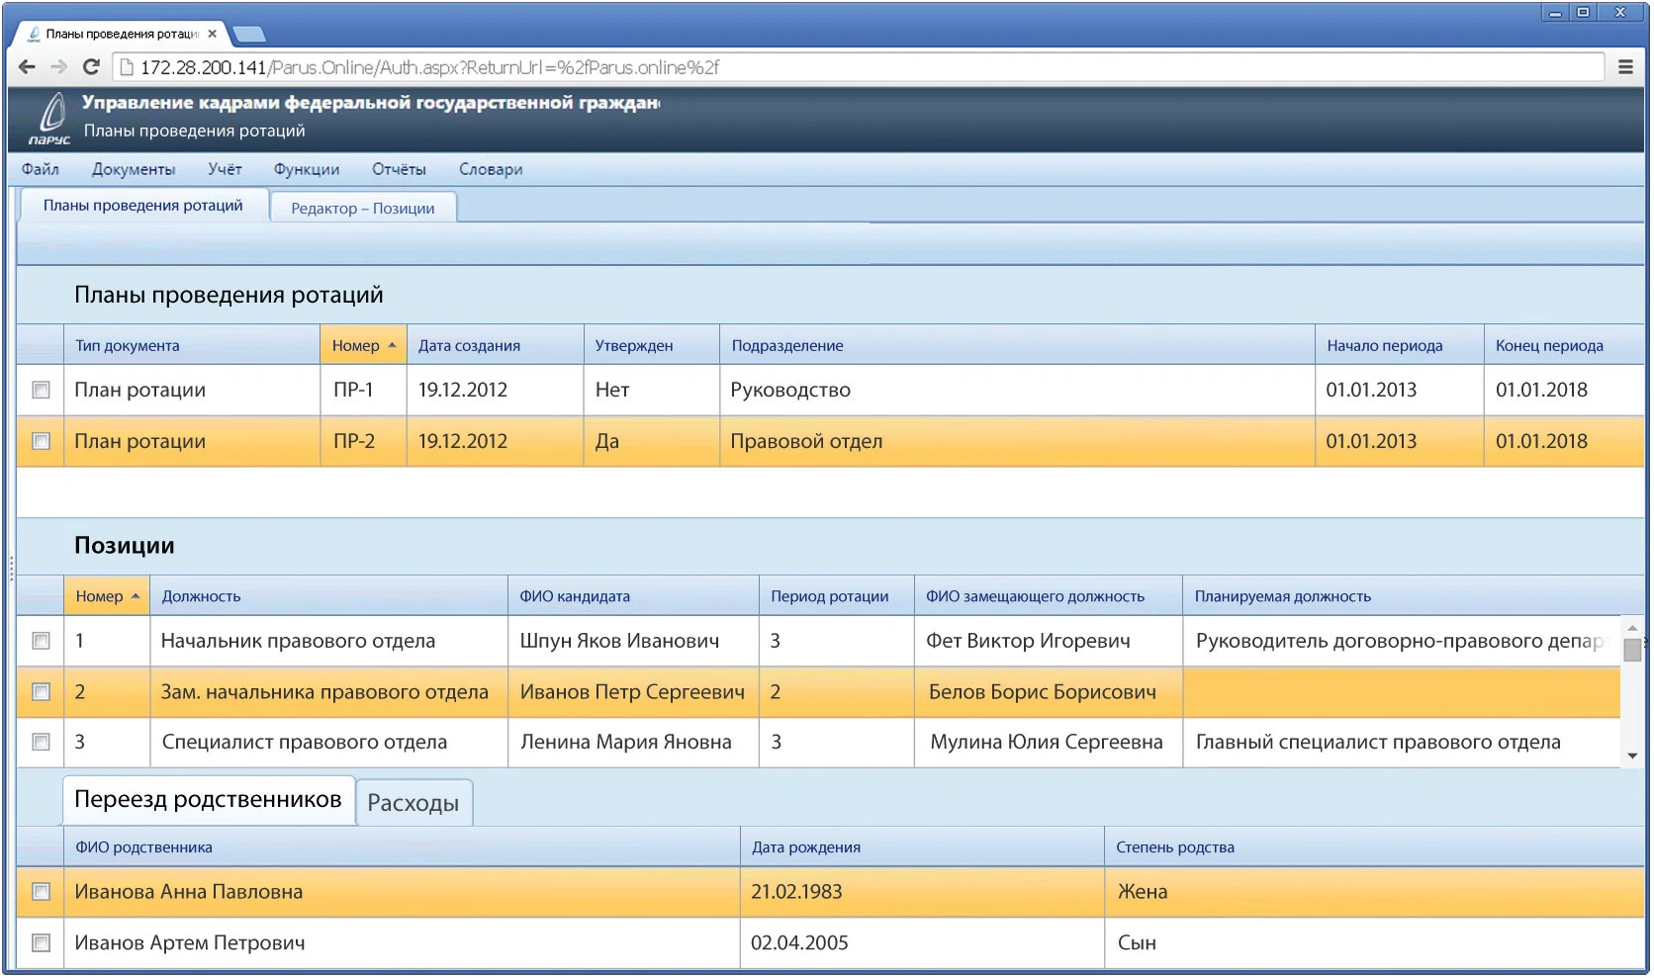Open a new browser tab
This screenshot has height=978, width=1654.
249,35
